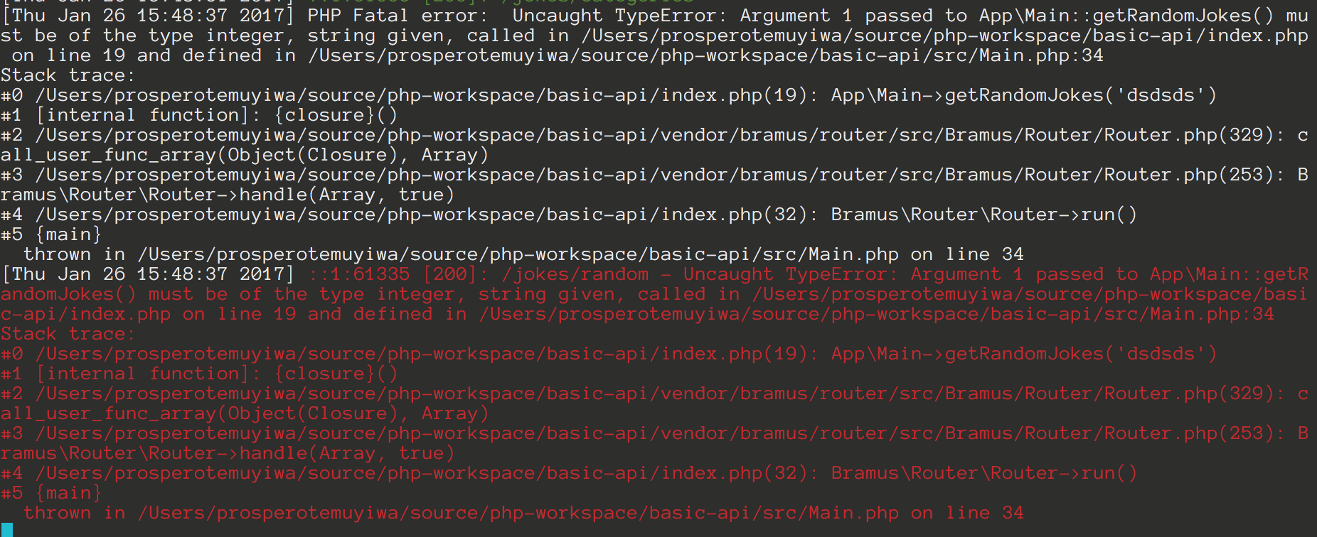This screenshot has width=1317, height=537.
Task: Click the red '[internal function]: {closure}()' line
Action: point(217,374)
